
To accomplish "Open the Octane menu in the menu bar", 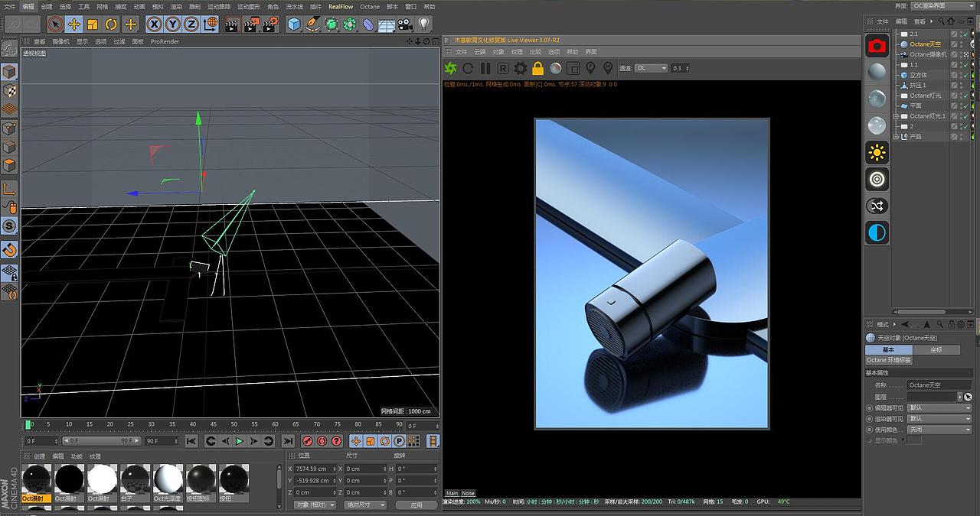I will pyautogui.click(x=370, y=6).
